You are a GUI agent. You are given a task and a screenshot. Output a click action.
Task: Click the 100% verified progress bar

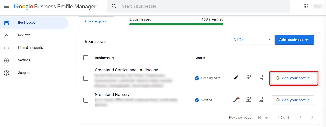click(176, 24)
